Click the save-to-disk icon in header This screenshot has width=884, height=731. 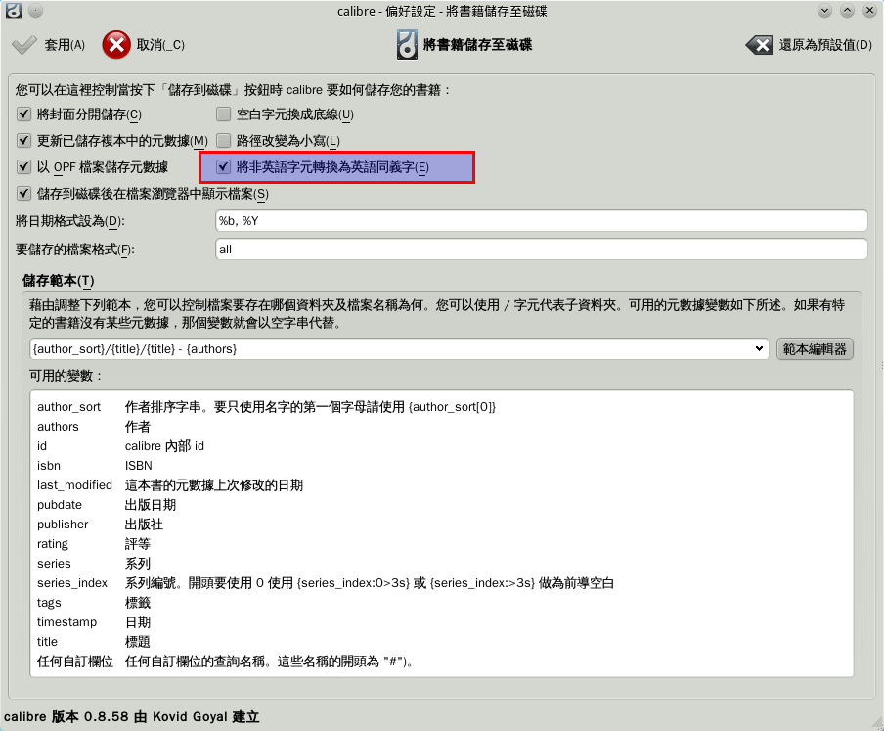point(407,45)
